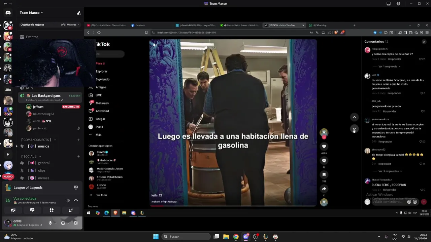This screenshot has width=431, height=242.
Task: Open the Eventos calendar entry
Action: 32,37
